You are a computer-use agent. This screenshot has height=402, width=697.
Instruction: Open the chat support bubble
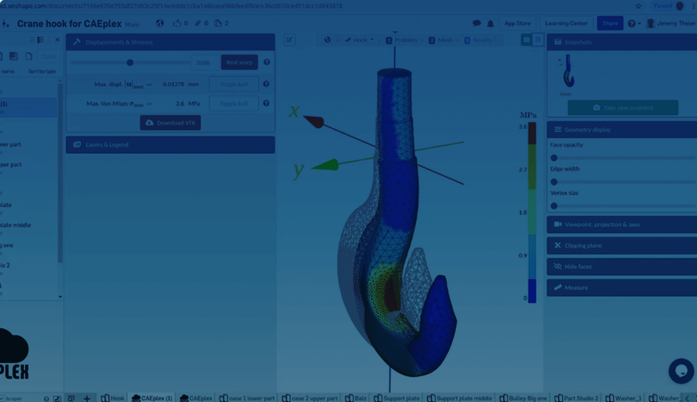tap(681, 371)
